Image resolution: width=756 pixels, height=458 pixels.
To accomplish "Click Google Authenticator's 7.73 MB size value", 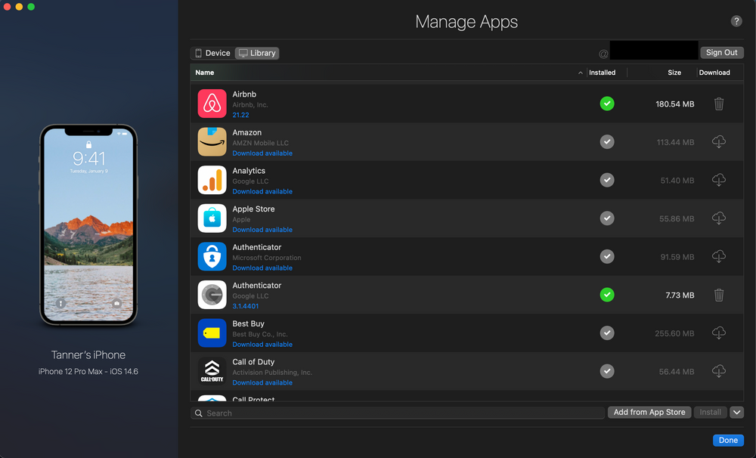I will tap(680, 295).
